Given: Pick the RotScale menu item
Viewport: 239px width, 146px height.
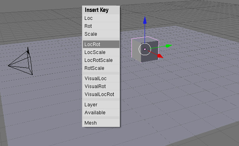Looking at the screenshot, I should [x=101, y=68].
